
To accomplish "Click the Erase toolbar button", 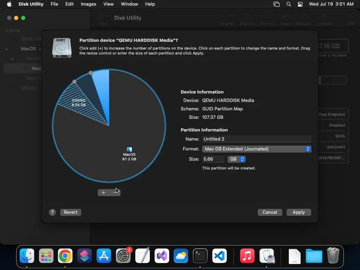I will coord(285,19).
